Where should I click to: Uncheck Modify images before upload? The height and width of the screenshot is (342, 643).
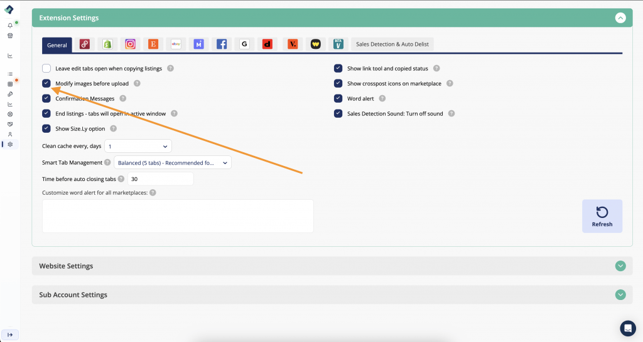(x=46, y=83)
